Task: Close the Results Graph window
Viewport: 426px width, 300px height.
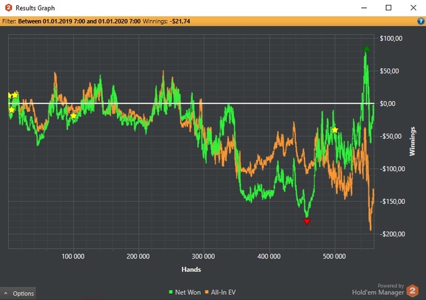Action: point(413,8)
